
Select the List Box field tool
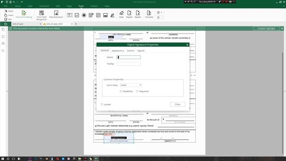click(x=98, y=15)
